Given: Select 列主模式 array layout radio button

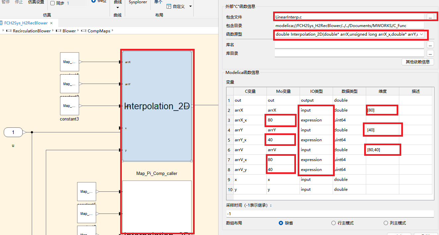Looking at the screenshot, I should point(386,223).
